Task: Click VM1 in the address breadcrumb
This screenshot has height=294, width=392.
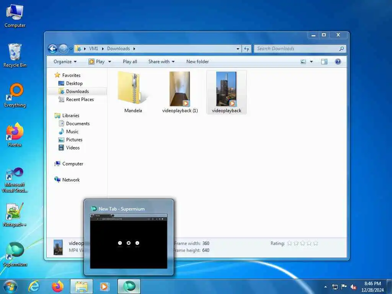Action: (x=93, y=49)
